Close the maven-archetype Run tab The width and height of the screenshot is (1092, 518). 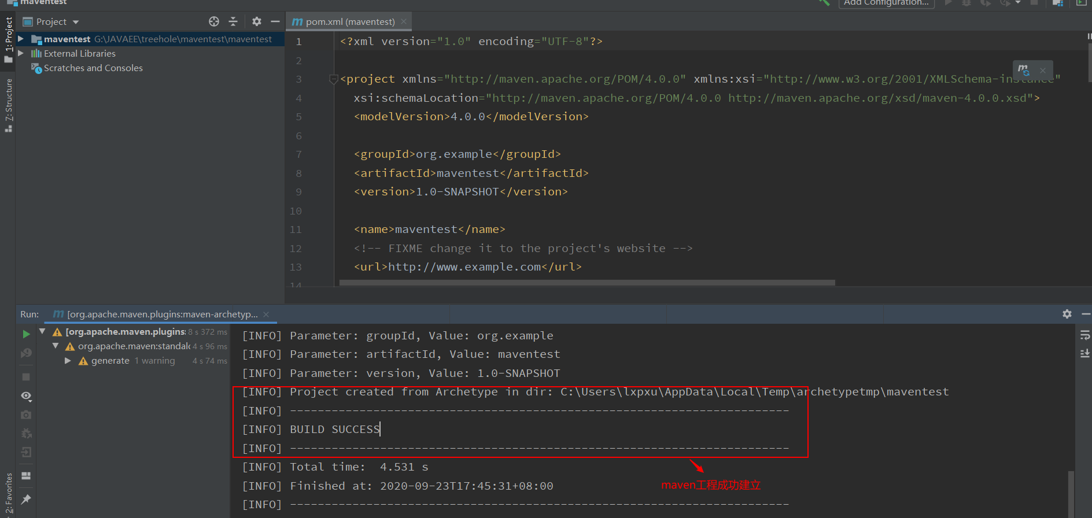[266, 314]
